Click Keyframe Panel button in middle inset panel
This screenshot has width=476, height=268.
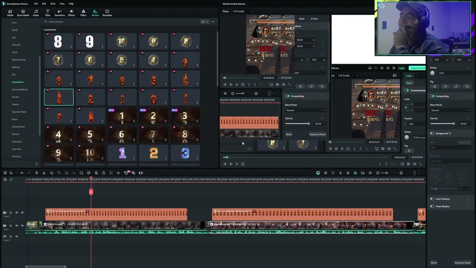(318, 134)
